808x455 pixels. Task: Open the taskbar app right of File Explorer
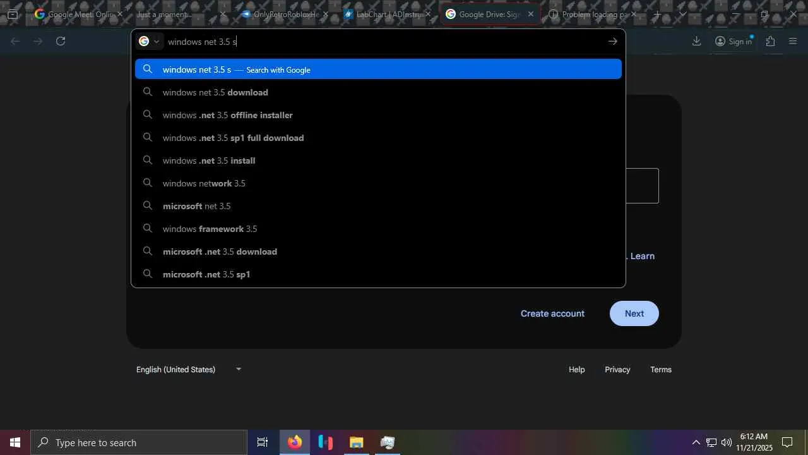point(388,442)
